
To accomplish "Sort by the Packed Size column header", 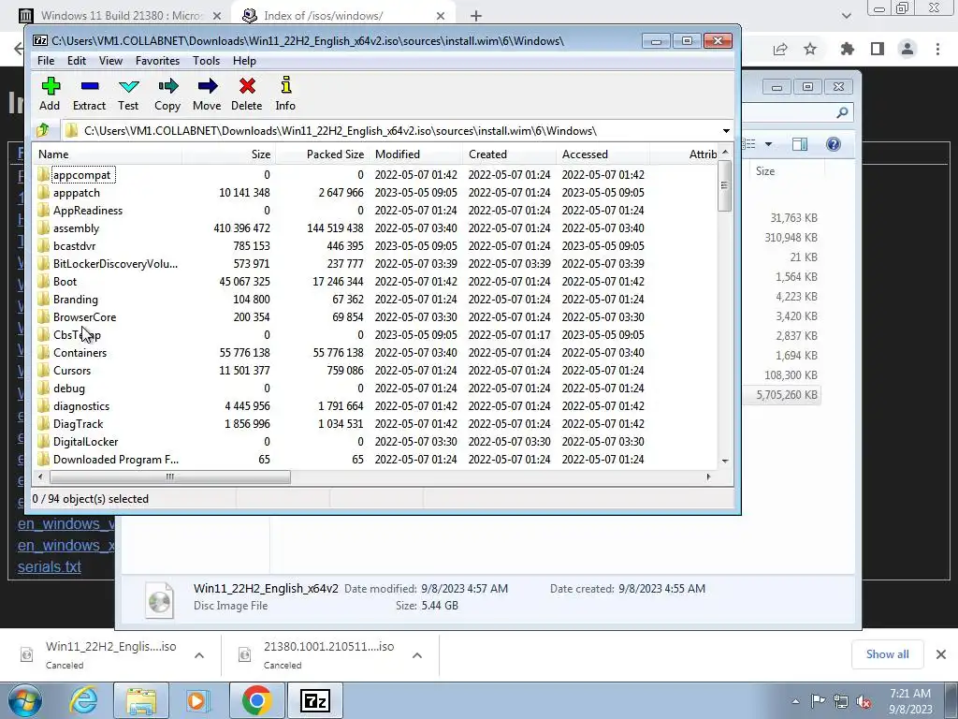I will point(322,154).
